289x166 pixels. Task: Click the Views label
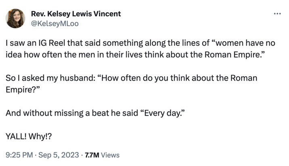click(x=110, y=155)
